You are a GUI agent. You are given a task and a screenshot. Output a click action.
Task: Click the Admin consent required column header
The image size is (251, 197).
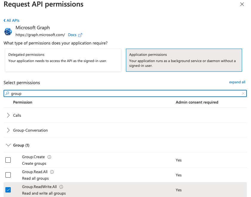pos(197,102)
